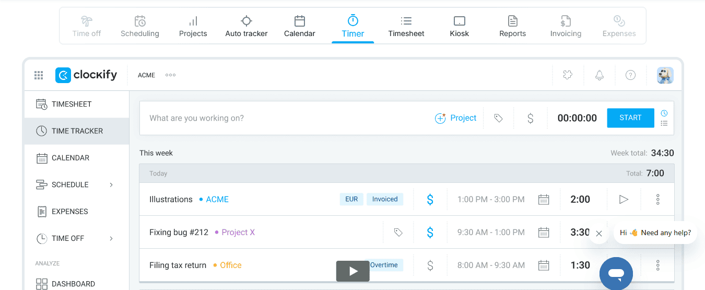This screenshot has height=290, width=705.
Task: Toggle billable dollar sign in timer bar
Action: tap(530, 119)
